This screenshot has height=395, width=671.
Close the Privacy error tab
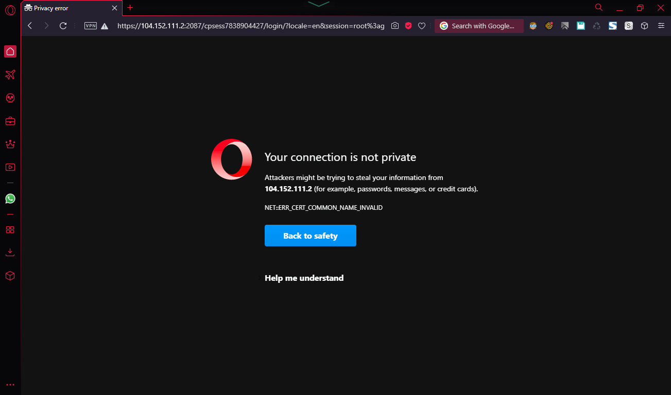click(115, 8)
